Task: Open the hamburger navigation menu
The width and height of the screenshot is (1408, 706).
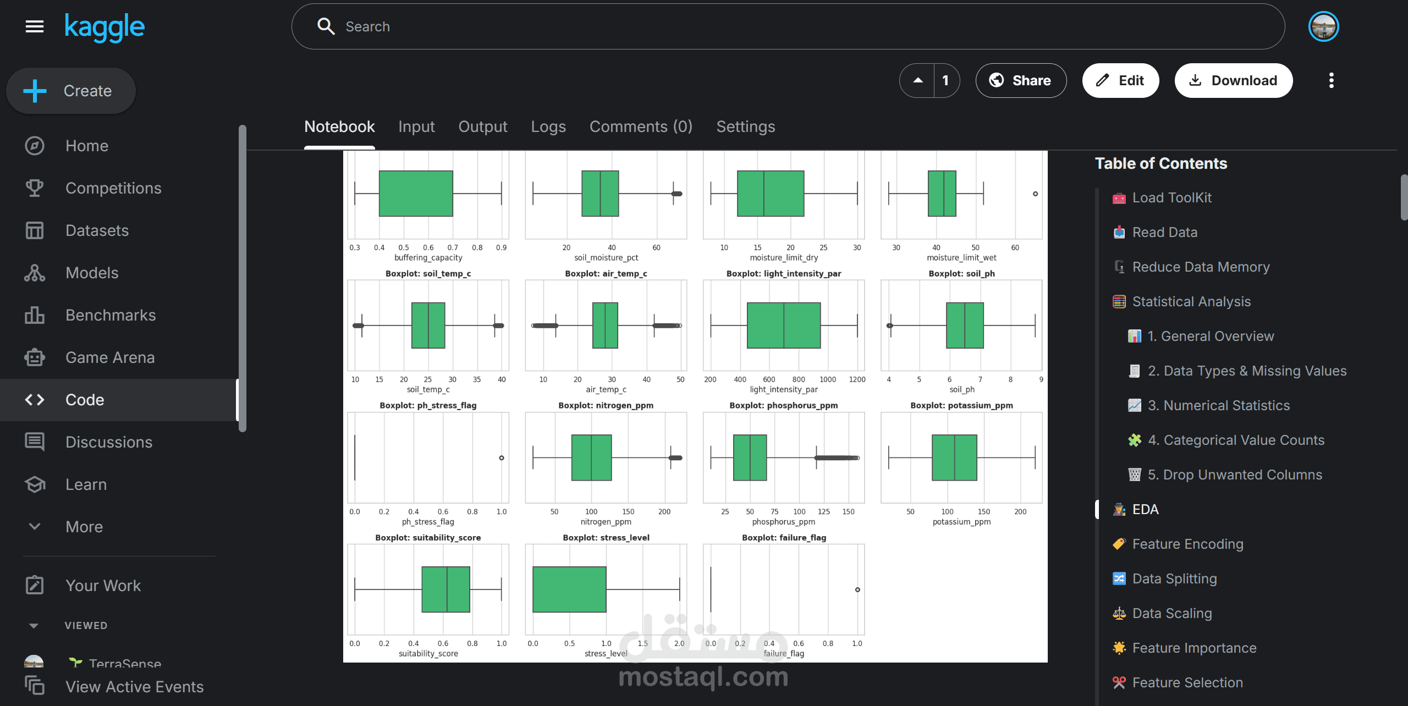Action: [35, 26]
